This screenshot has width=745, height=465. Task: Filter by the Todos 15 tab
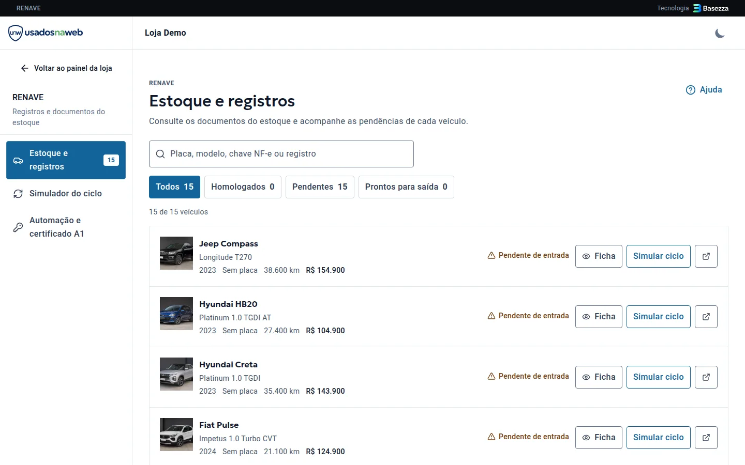coord(174,187)
